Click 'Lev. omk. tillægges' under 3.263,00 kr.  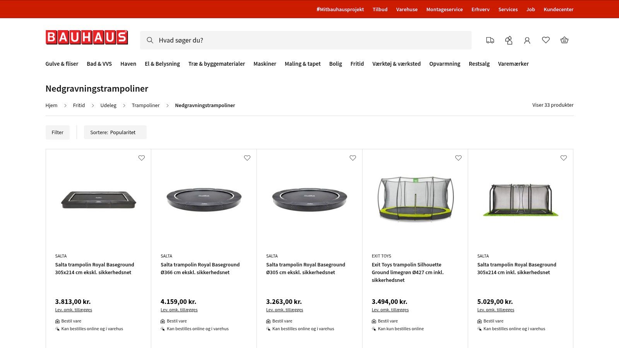(x=285, y=310)
